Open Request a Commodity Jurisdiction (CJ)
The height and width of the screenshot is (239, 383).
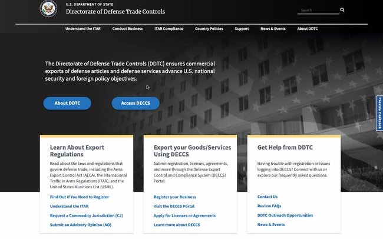tap(86, 215)
